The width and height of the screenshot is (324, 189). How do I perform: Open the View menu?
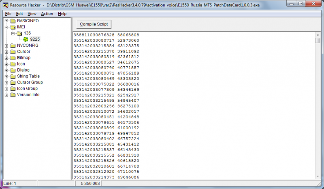point(32,14)
